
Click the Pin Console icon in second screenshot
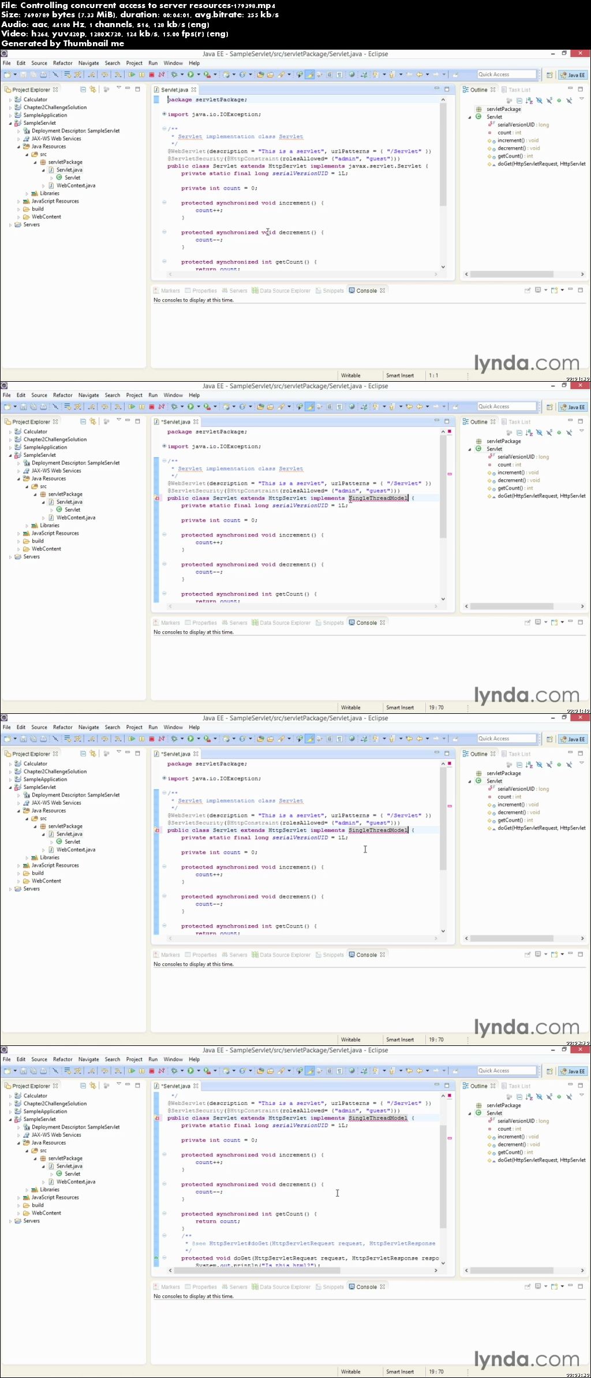tap(527, 623)
